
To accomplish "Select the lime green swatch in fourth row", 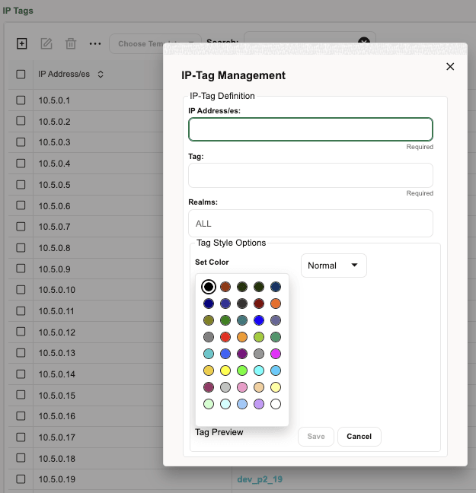I will pos(259,337).
